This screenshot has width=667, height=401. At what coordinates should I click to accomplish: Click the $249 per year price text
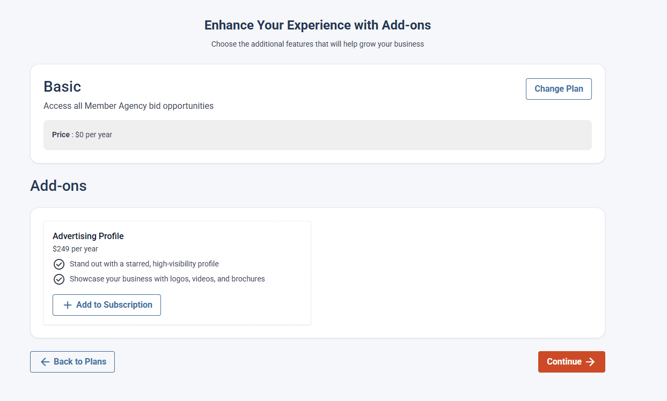[75, 249]
